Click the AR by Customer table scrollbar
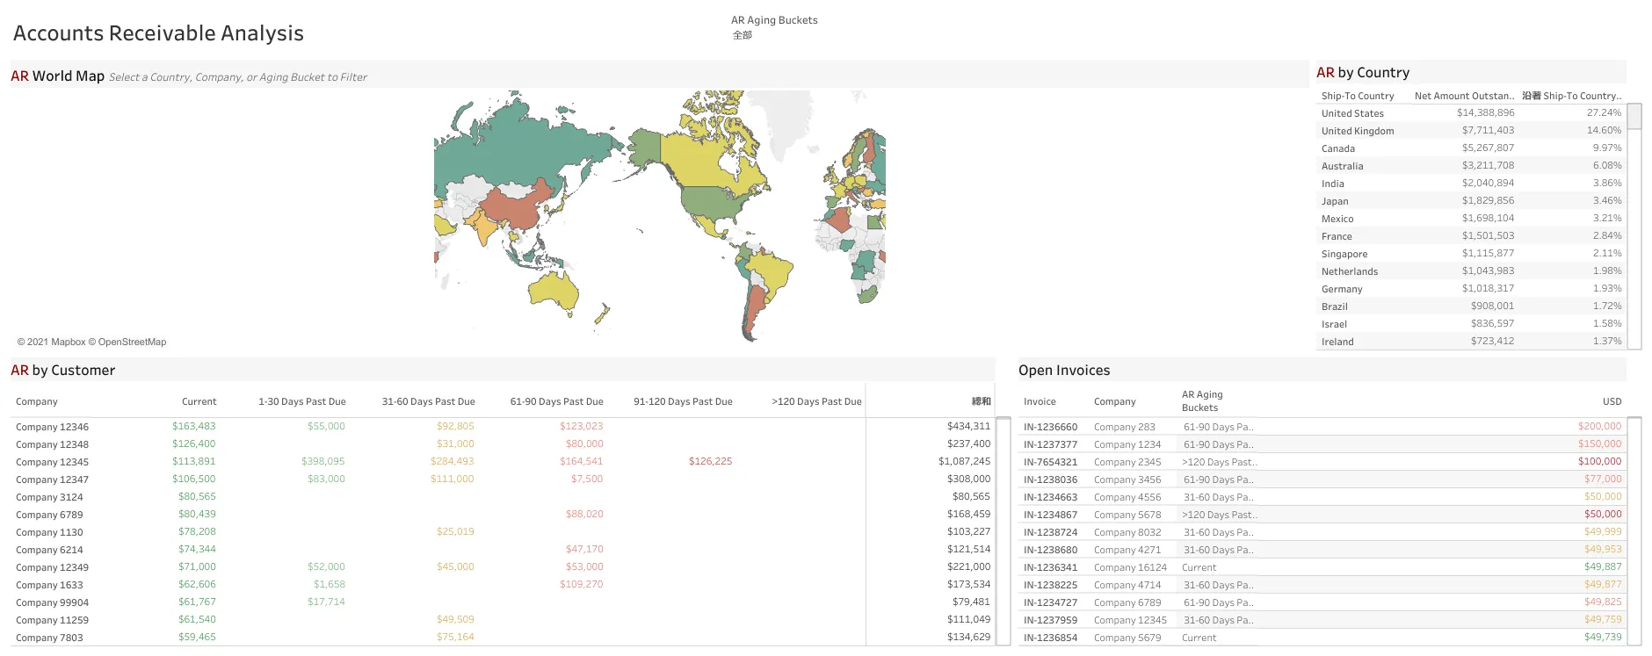1652x656 pixels. 1004,532
